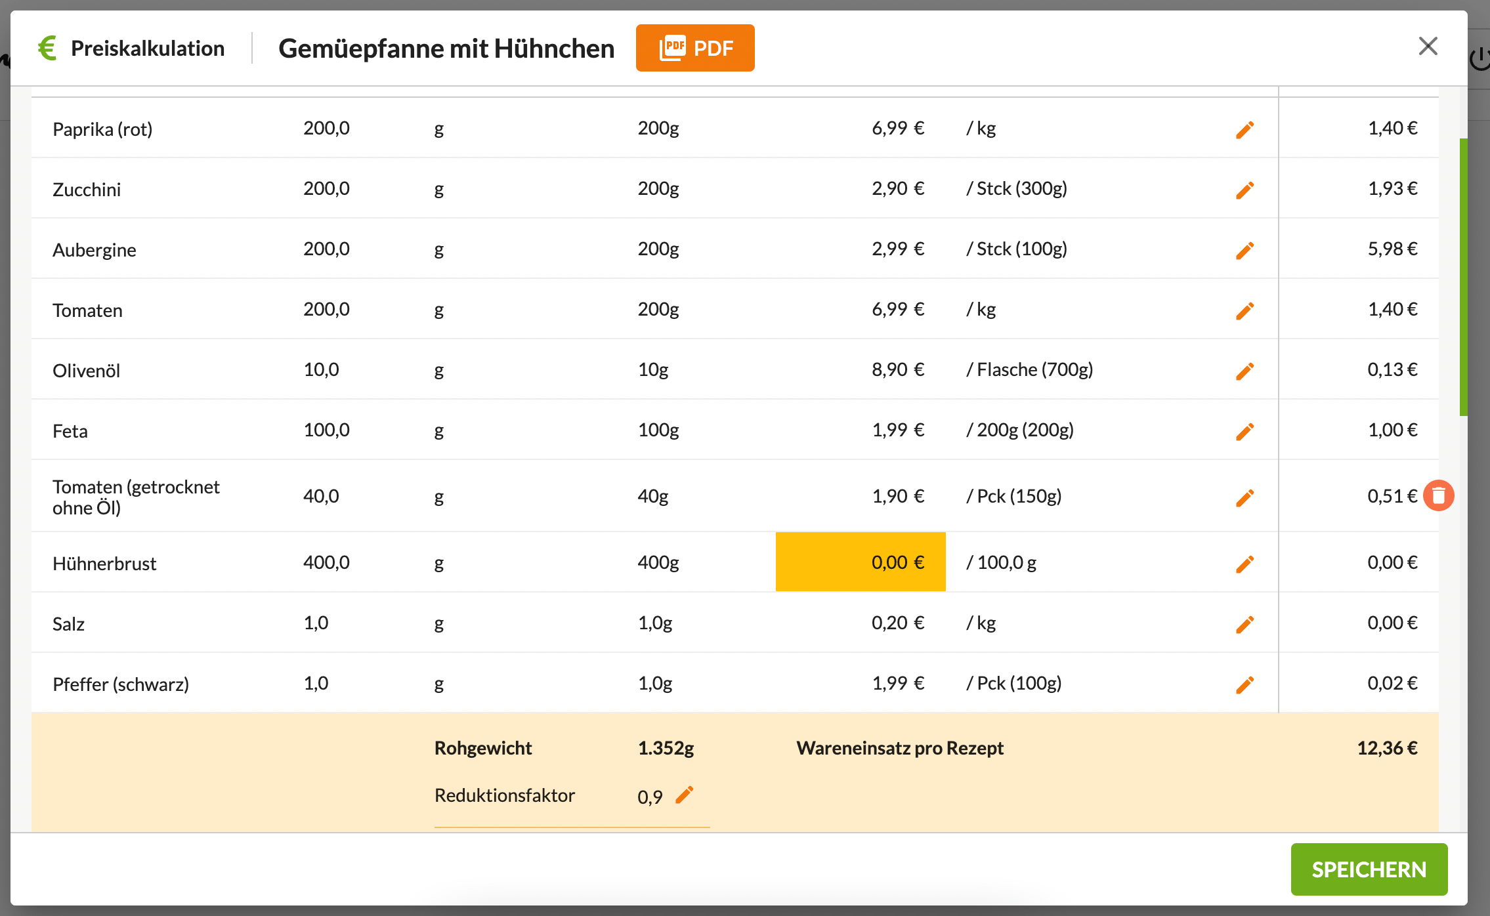The image size is (1490, 916).
Task: Select the recipe title Gemüepfanne mit Hühnchen
Action: 446,49
